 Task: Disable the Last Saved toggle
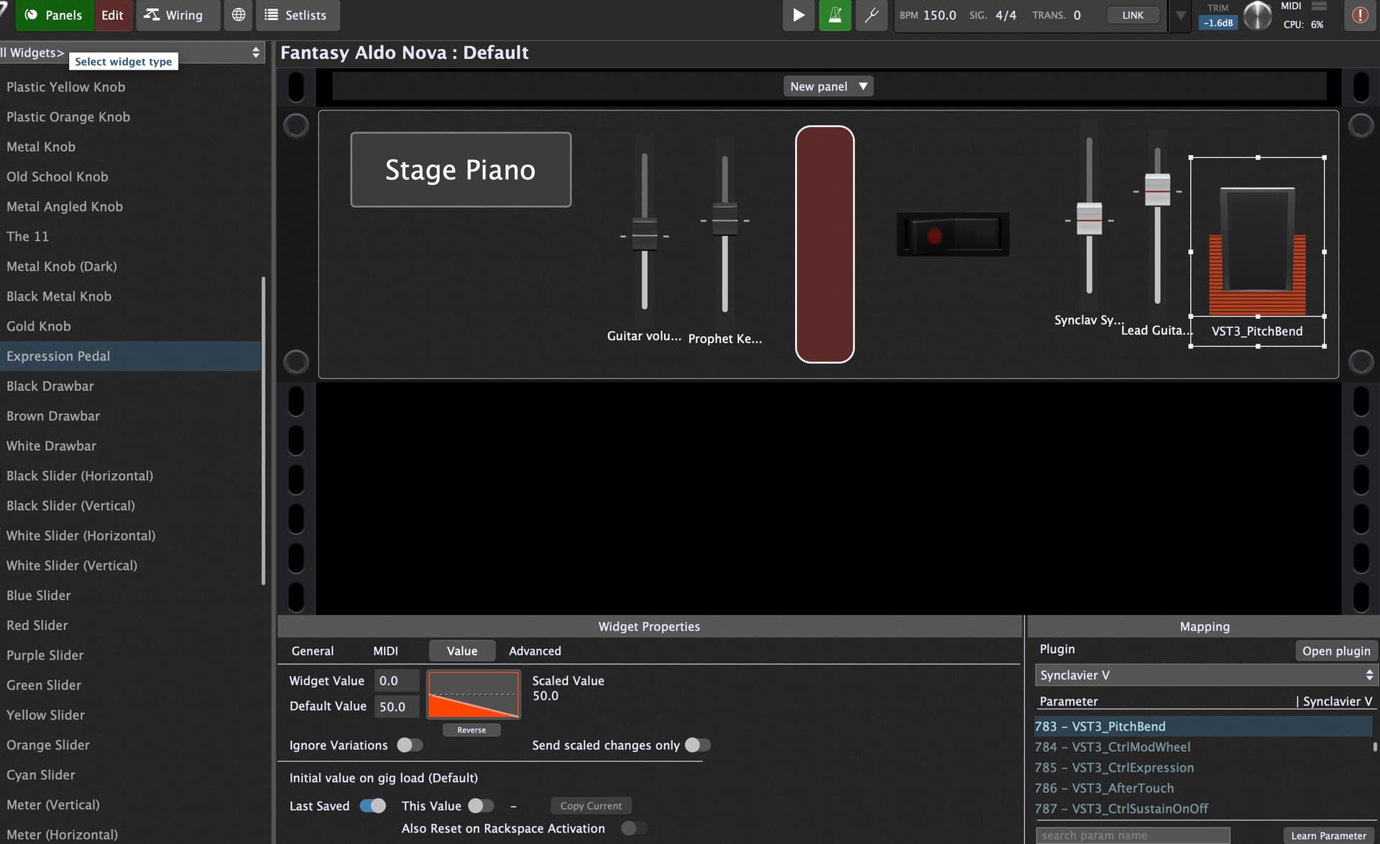pos(372,806)
